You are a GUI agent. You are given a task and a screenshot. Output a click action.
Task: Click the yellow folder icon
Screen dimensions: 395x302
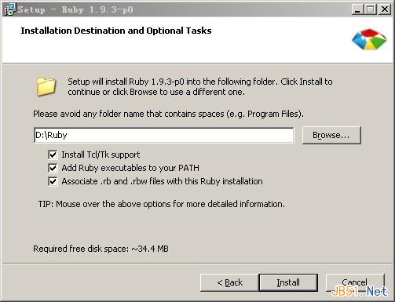coord(46,86)
